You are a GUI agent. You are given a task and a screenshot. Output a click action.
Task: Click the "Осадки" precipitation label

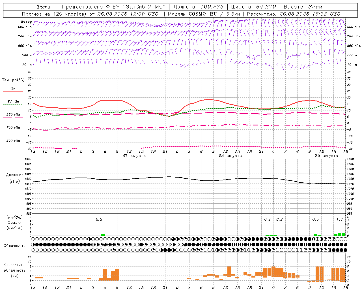coord(15,223)
